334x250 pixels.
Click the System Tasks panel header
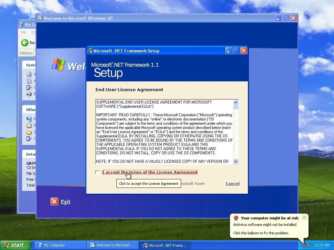(29, 65)
